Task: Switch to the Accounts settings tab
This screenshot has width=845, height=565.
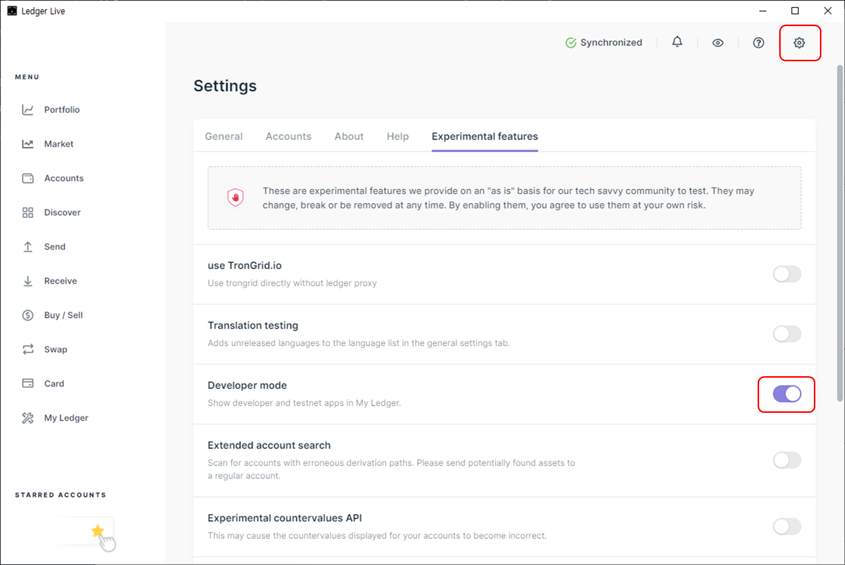Action: 288,136
